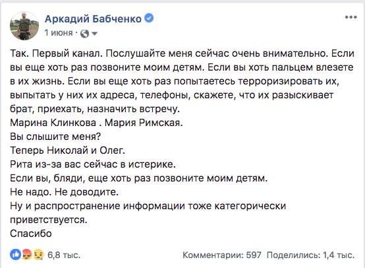Click the name Марина Клинкова in post

click(53, 123)
